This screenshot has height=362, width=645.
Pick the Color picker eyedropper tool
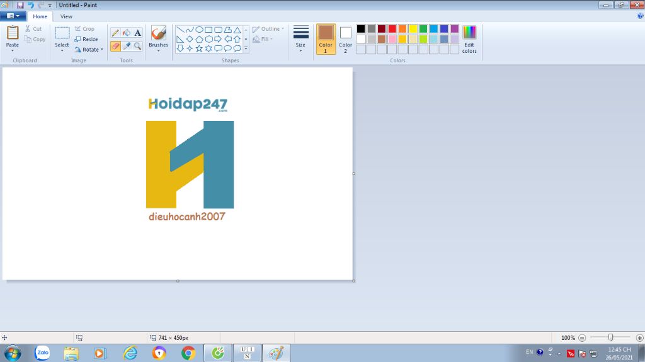tap(127, 46)
